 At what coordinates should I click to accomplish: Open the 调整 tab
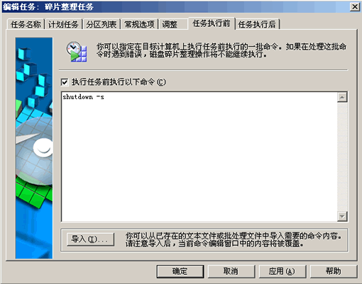pyautogui.click(x=173, y=24)
